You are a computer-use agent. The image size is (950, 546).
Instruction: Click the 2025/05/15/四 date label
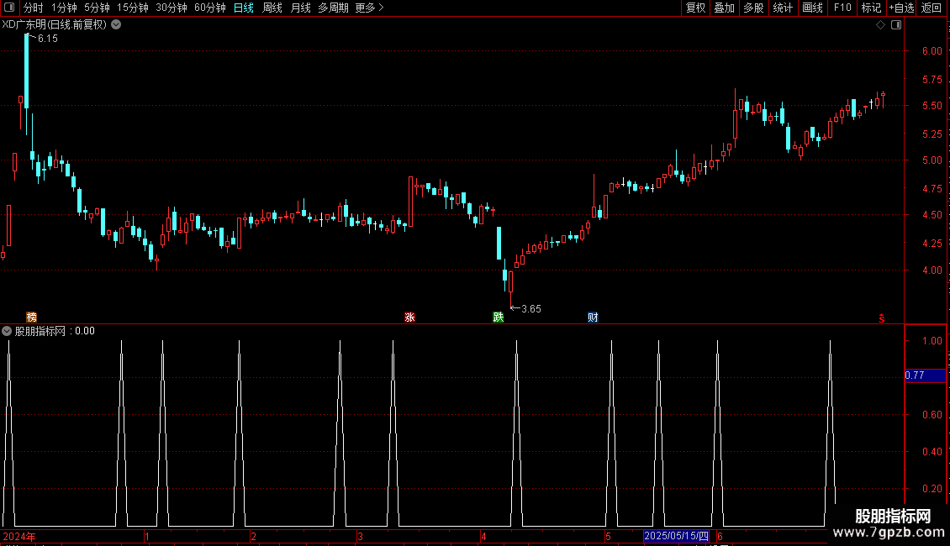[x=676, y=536]
